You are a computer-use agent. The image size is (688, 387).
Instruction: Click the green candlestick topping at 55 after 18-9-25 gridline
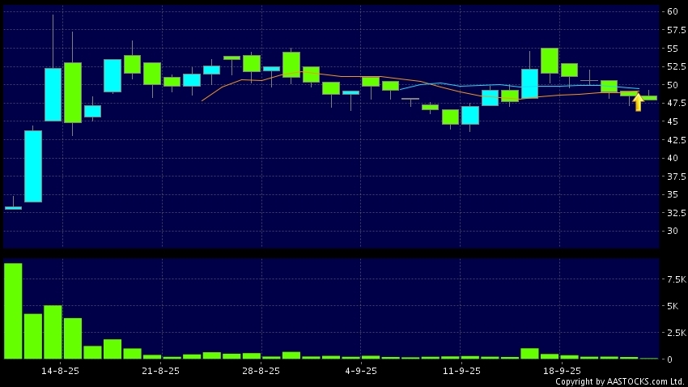550,61
